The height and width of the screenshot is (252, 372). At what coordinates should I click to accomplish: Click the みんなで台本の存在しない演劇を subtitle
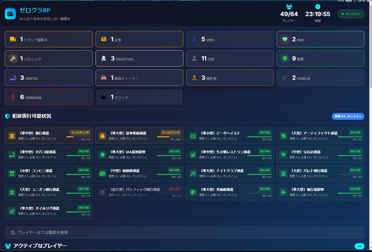[45, 19]
